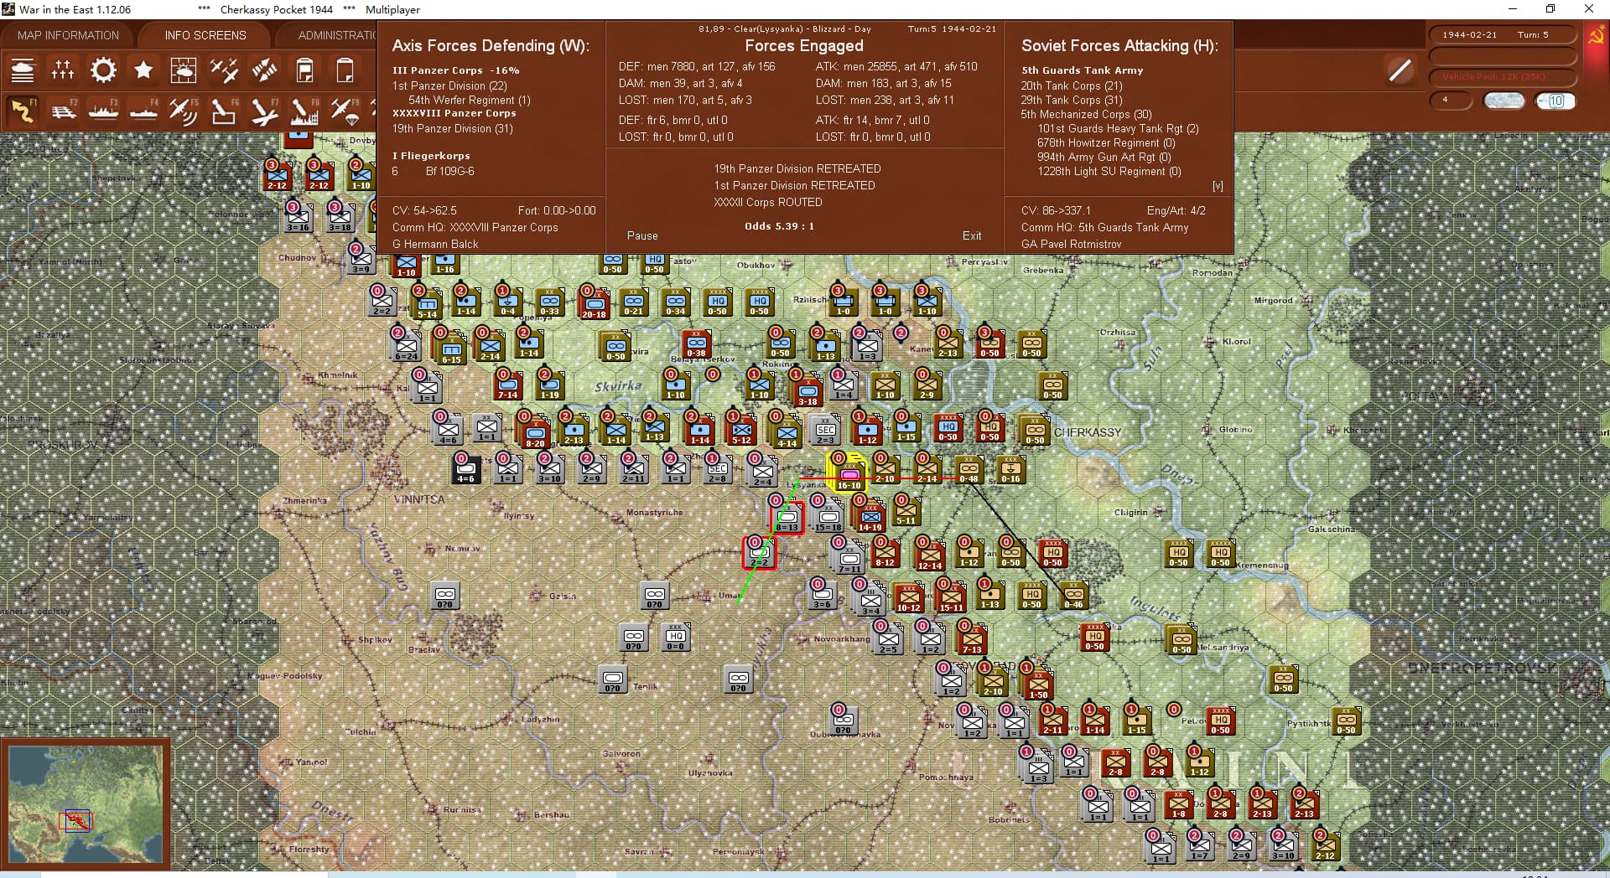The height and width of the screenshot is (878, 1610).
Task: Click the Odds 5.39 : 1 text
Action: (x=779, y=226)
